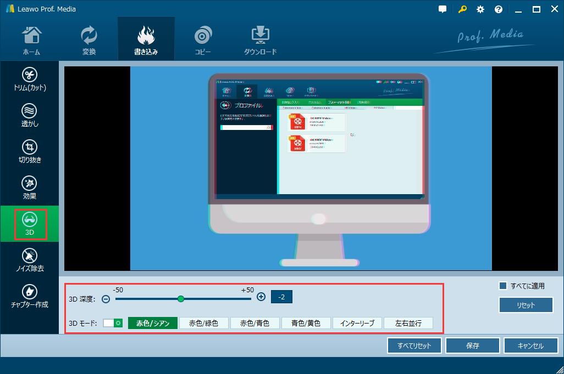Open settings via the gear icon

point(480,9)
